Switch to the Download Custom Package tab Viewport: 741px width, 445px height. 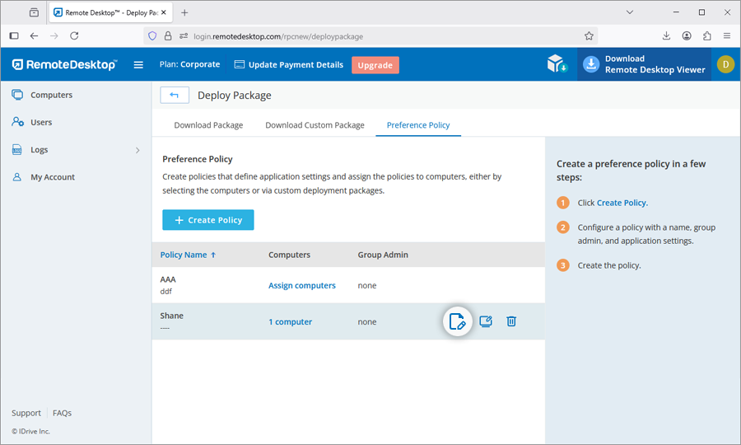[x=315, y=125]
